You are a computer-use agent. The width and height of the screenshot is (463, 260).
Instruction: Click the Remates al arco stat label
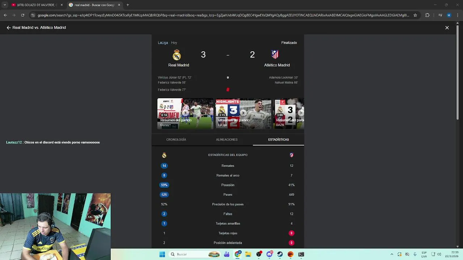228,175
